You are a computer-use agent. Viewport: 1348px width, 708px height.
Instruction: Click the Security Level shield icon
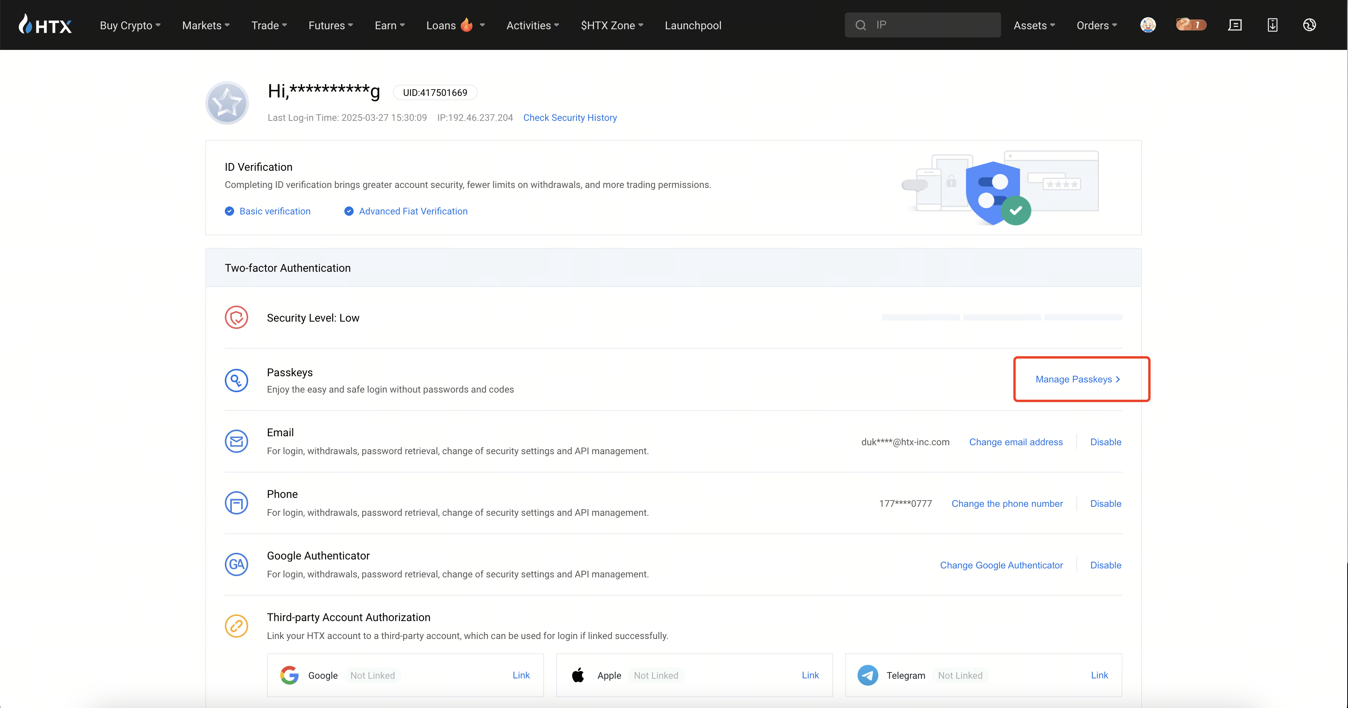coord(236,317)
